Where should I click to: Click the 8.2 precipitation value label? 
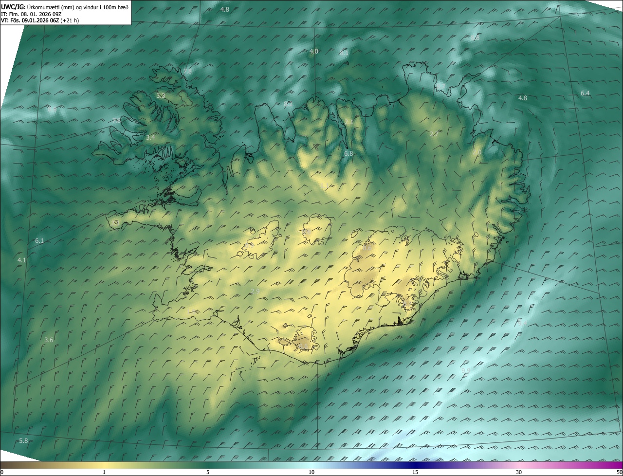pyautogui.click(x=288, y=104)
